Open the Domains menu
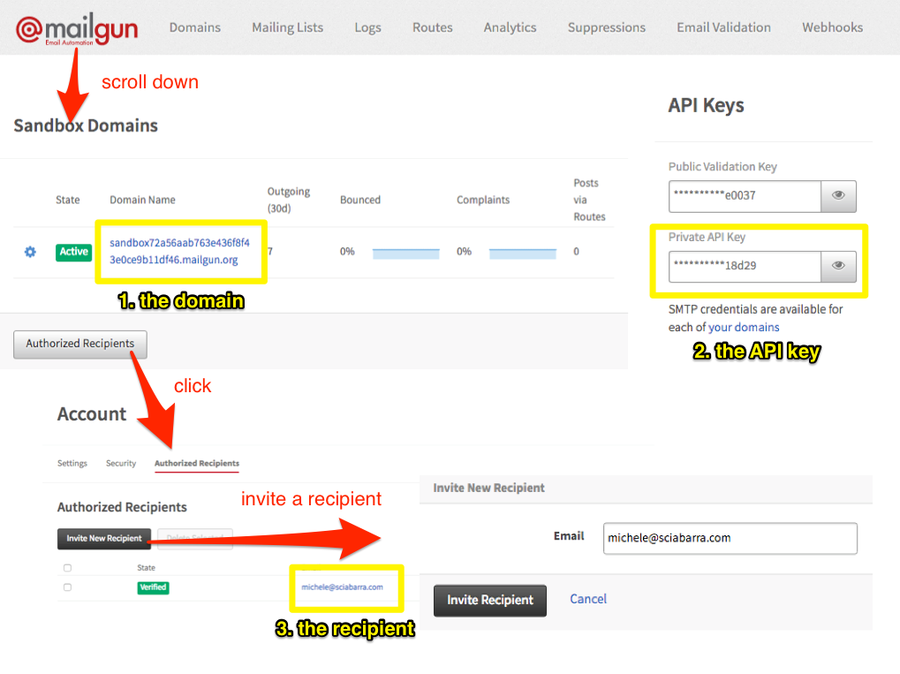 pos(195,27)
